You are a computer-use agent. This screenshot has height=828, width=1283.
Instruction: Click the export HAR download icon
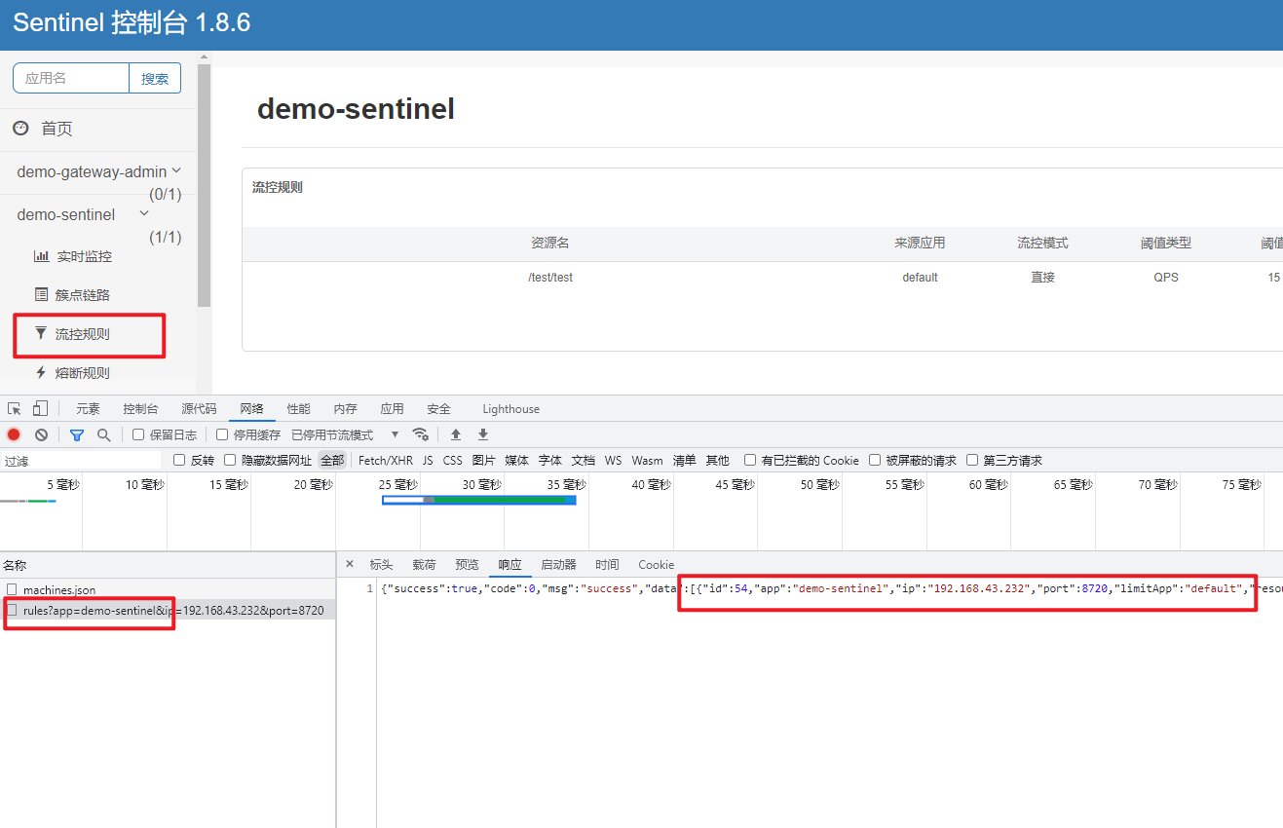click(x=482, y=434)
